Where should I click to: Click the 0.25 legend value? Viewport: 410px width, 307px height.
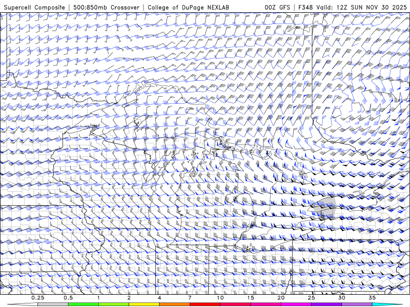38,298
